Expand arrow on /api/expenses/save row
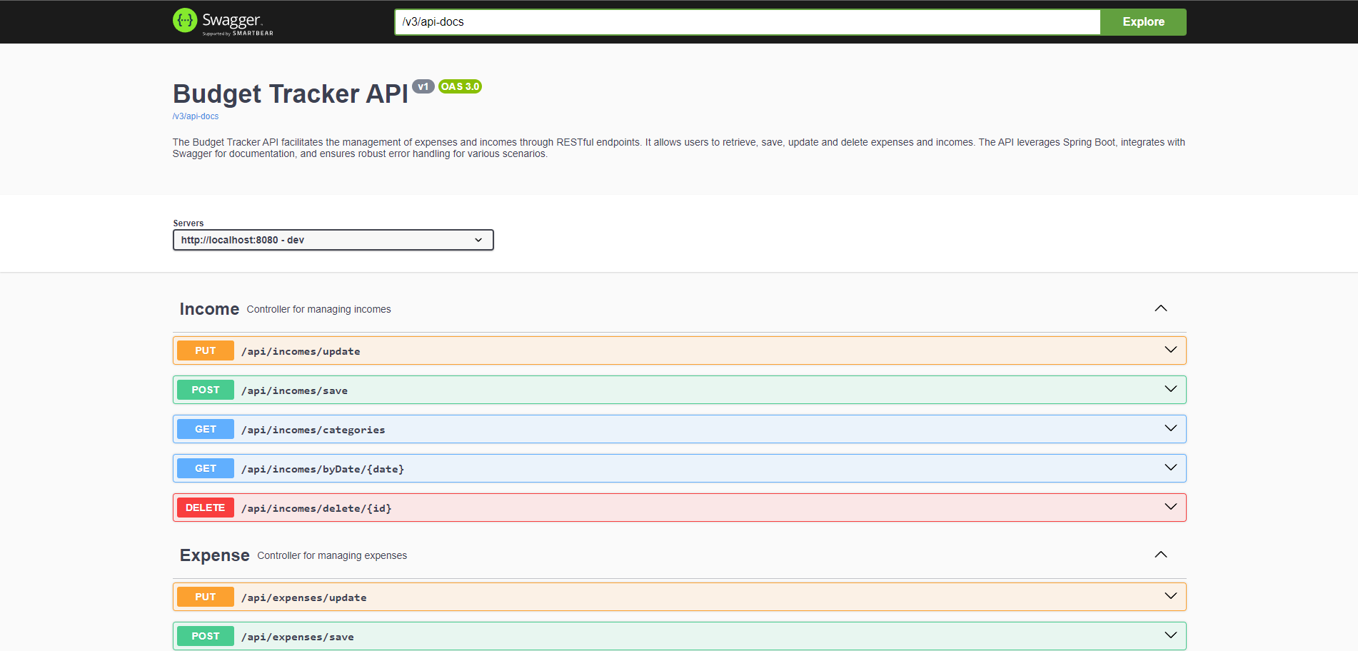This screenshot has height=651, width=1358. [x=1171, y=635]
